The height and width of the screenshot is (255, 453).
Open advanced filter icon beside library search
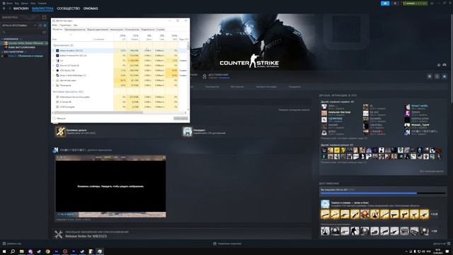(44, 32)
